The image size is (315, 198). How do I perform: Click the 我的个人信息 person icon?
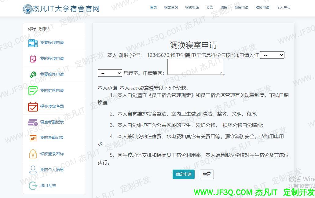pos(33,170)
